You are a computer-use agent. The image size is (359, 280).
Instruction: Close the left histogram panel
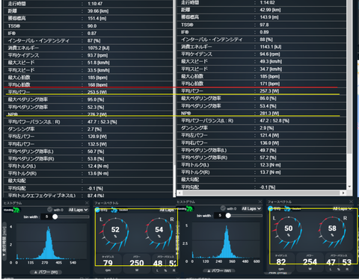pos(87,203)
